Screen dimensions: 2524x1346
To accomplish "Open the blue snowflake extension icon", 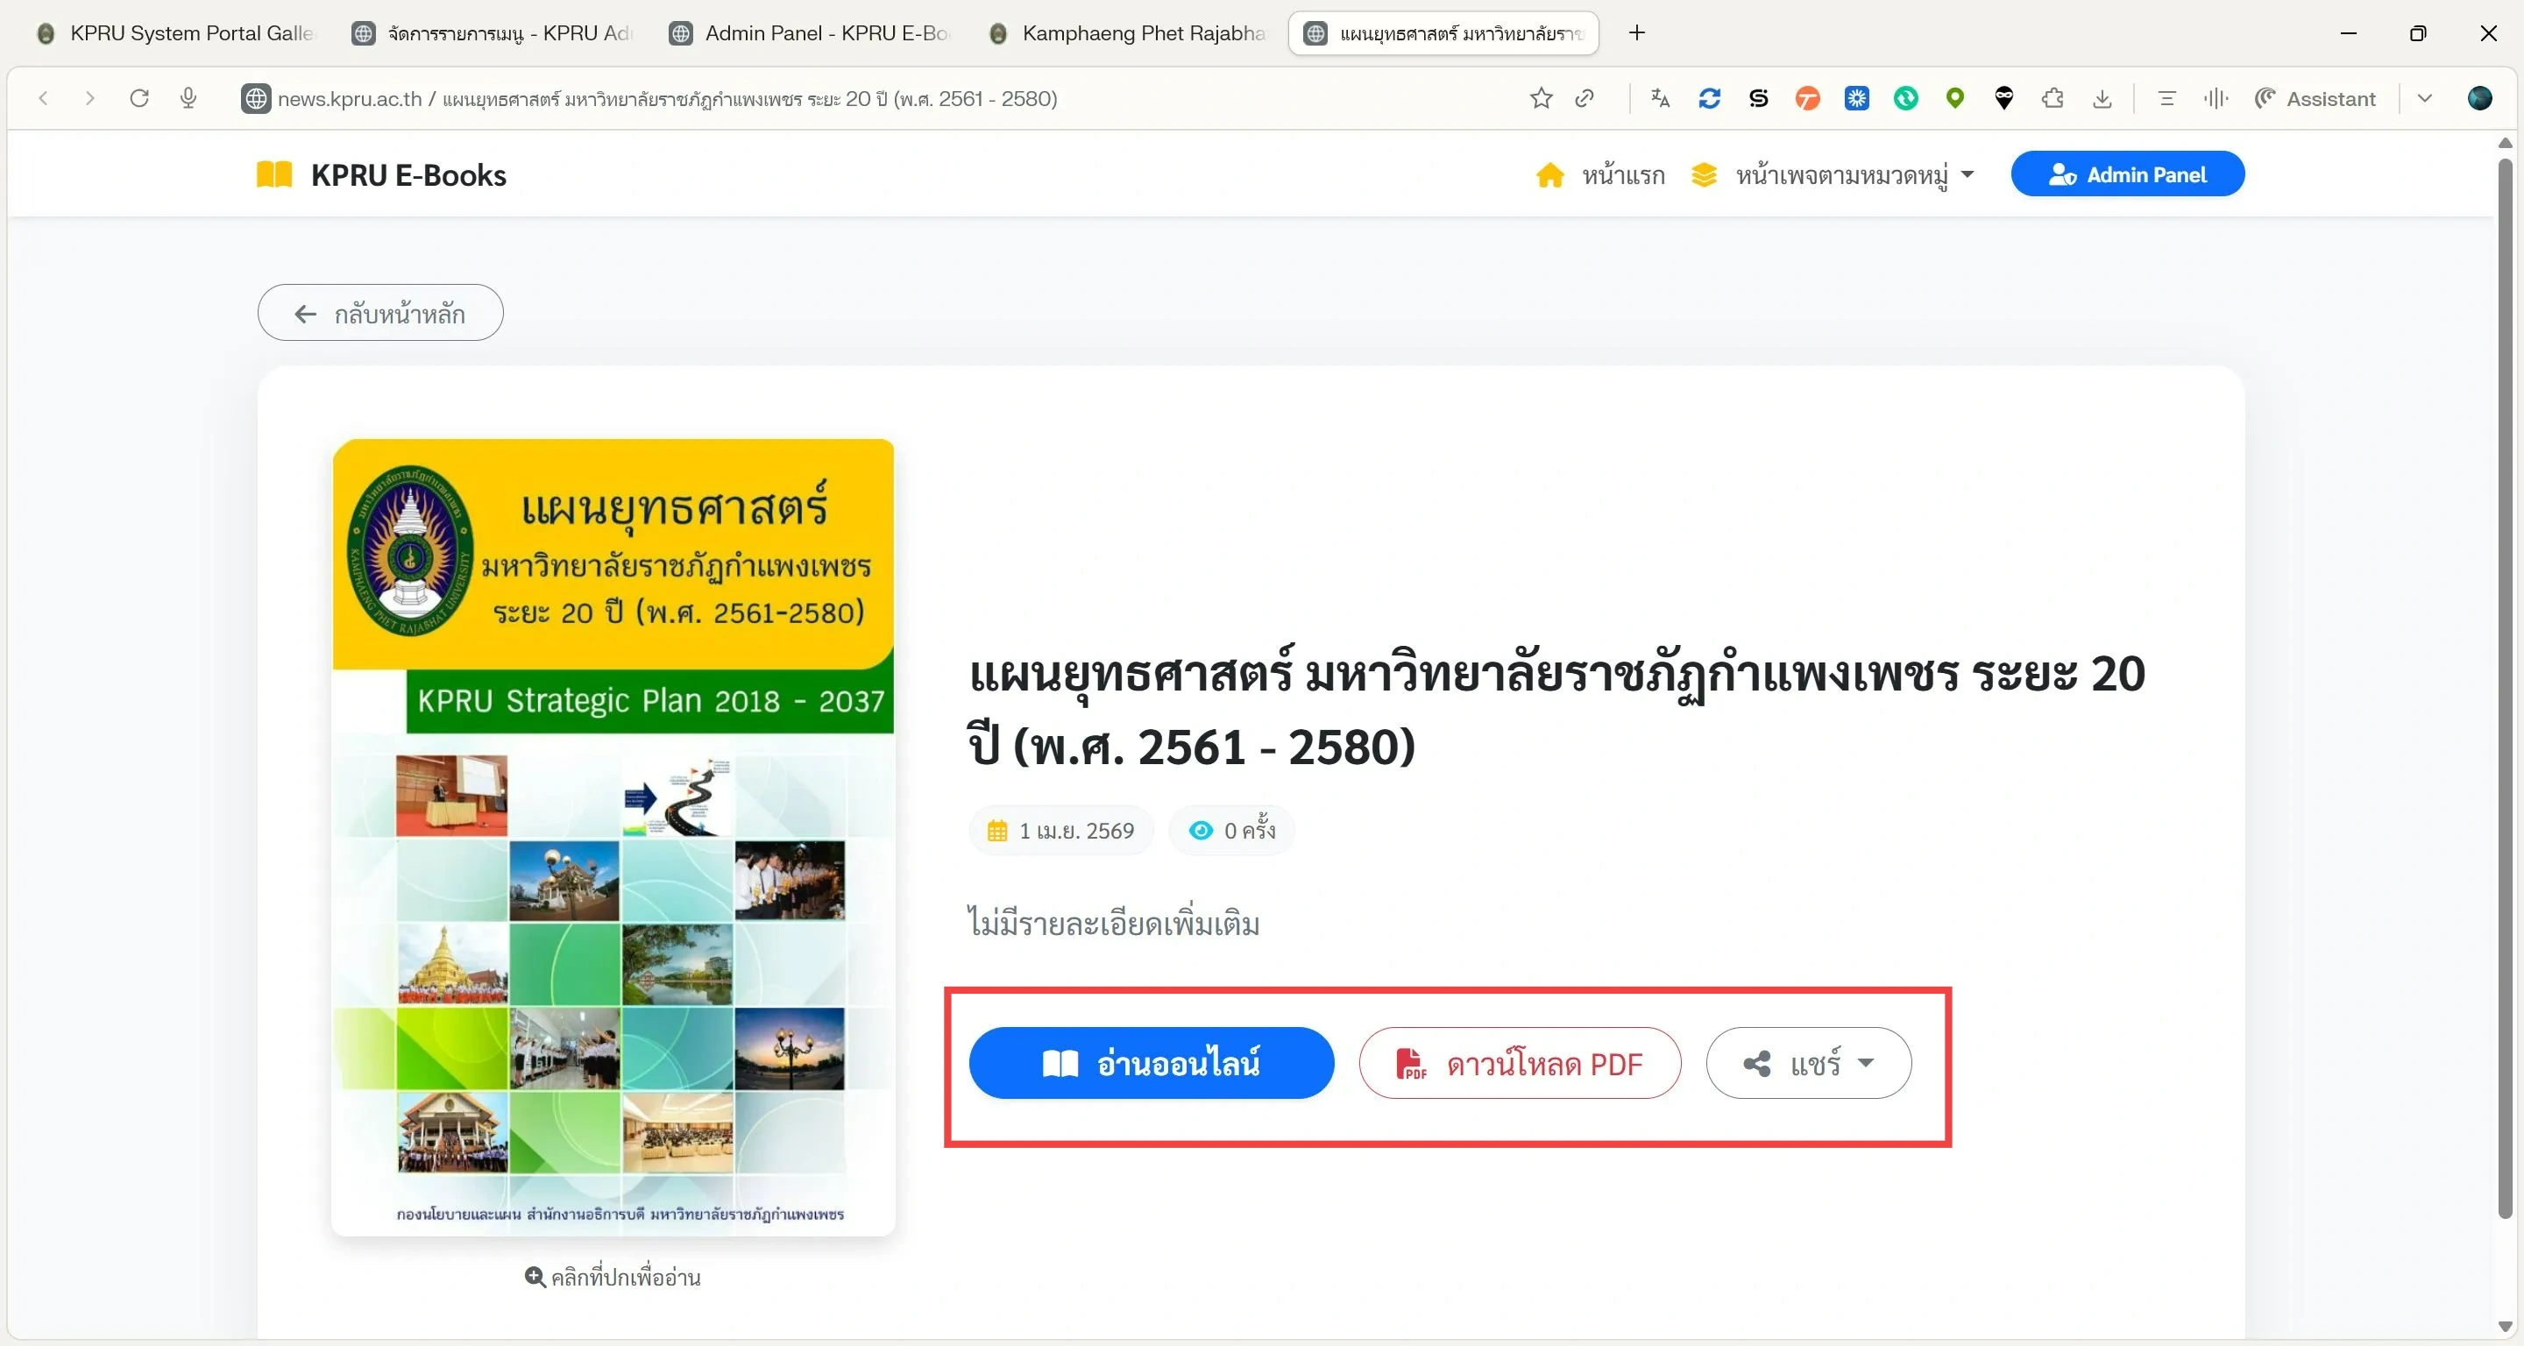I will 1857,98.
